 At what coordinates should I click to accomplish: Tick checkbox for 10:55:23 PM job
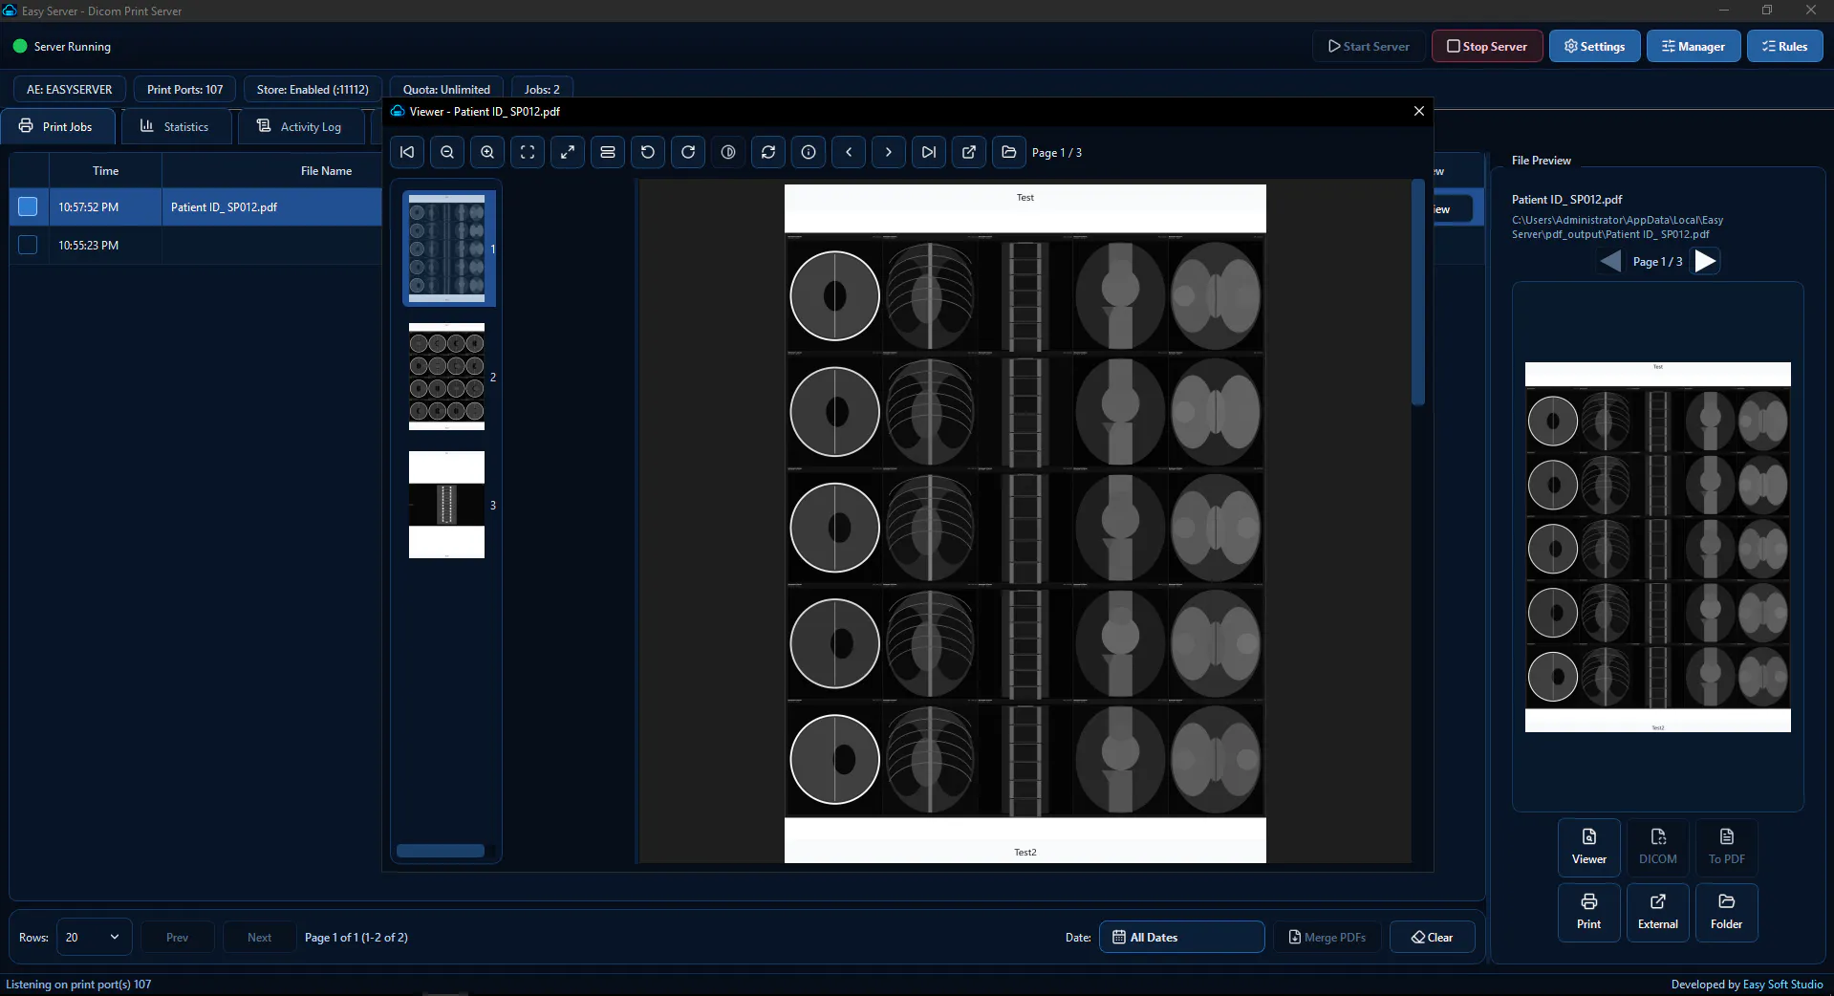click(28, 245)
